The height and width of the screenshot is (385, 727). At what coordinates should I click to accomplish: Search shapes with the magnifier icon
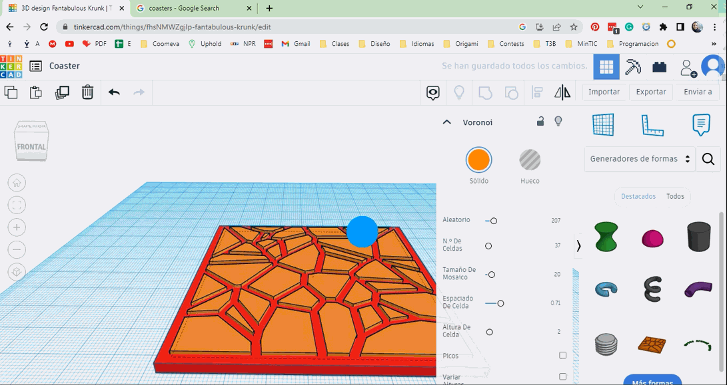[708, 159]
